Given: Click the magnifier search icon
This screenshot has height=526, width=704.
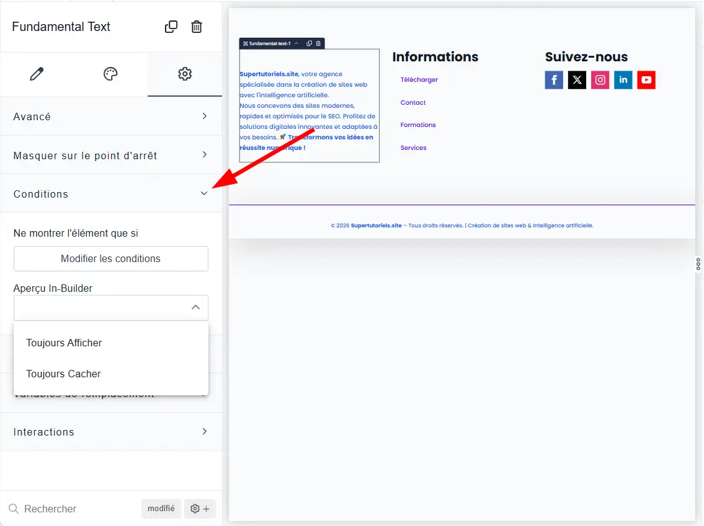Looking at the screenshot, I should pos(14,509).
